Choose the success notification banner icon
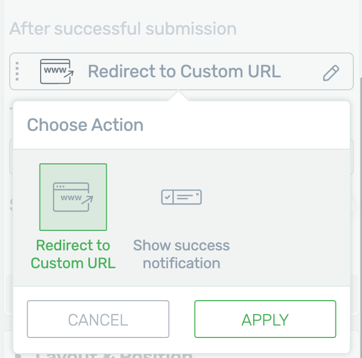The height and width of the screenshot is (358, 362). (x=181, y=197)
